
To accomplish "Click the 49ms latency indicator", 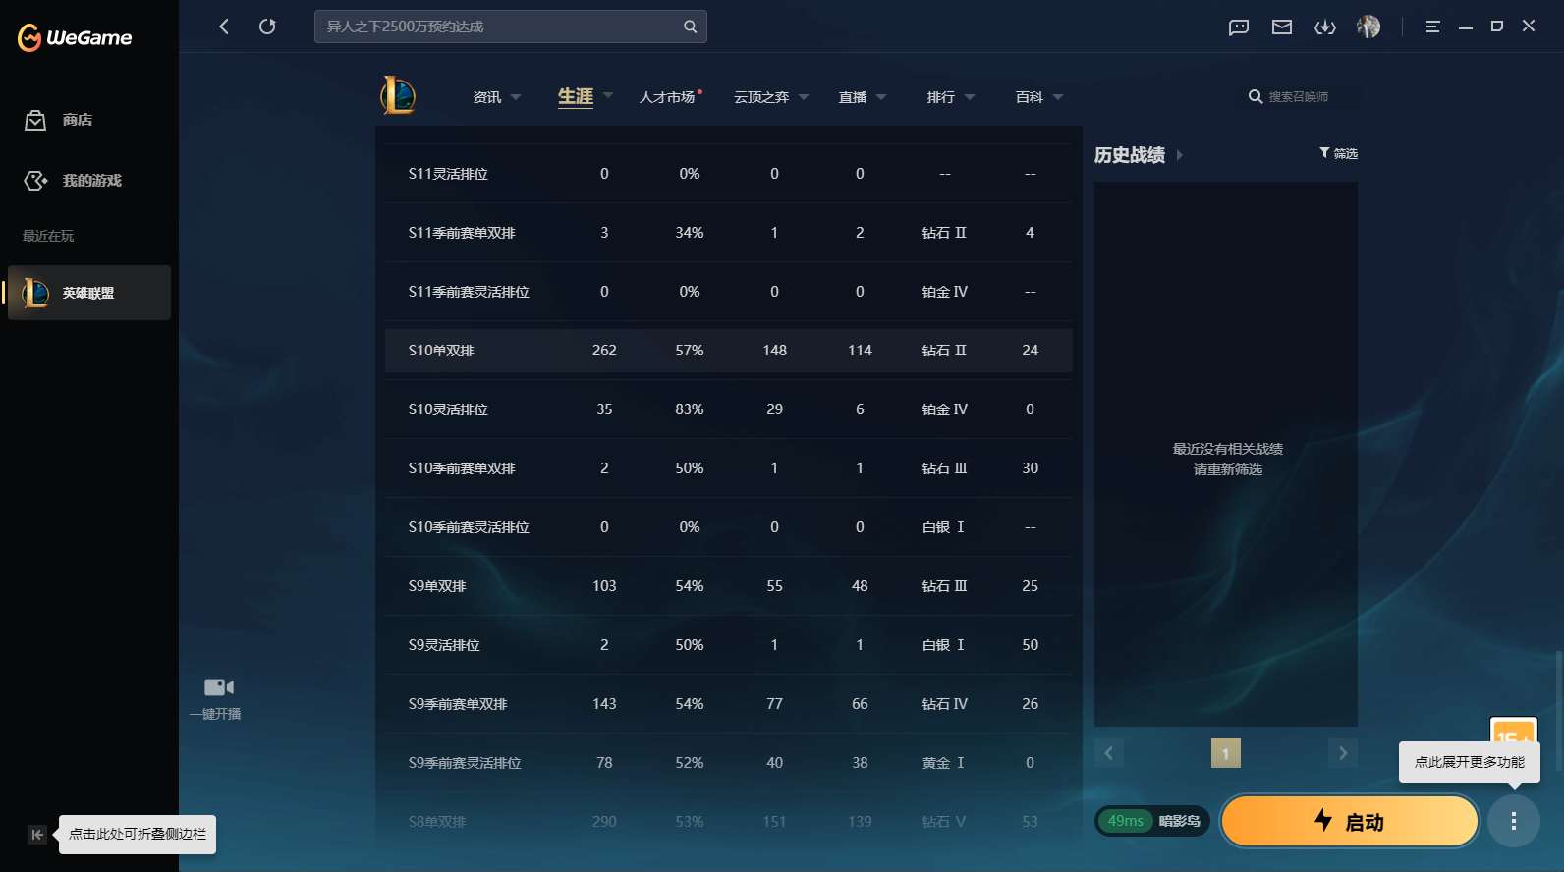I will [1126, 821].
